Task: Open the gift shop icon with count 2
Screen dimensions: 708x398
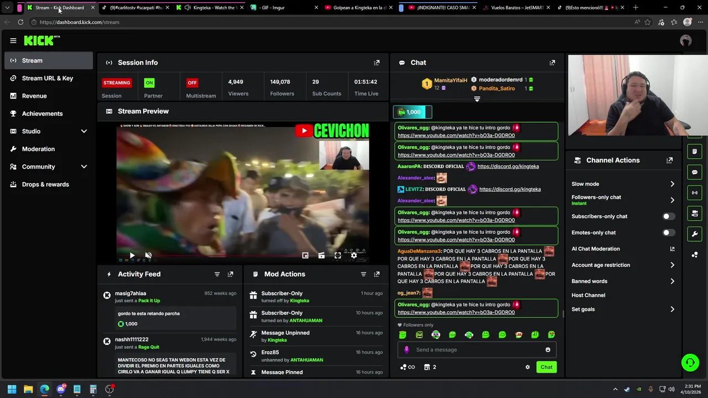Action: point(430,367)
